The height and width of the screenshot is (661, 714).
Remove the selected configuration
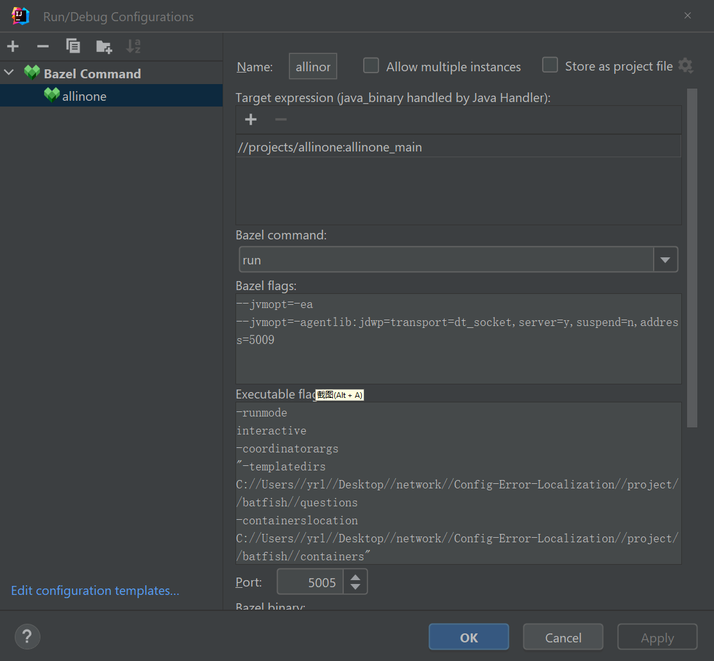pos(43,46)
